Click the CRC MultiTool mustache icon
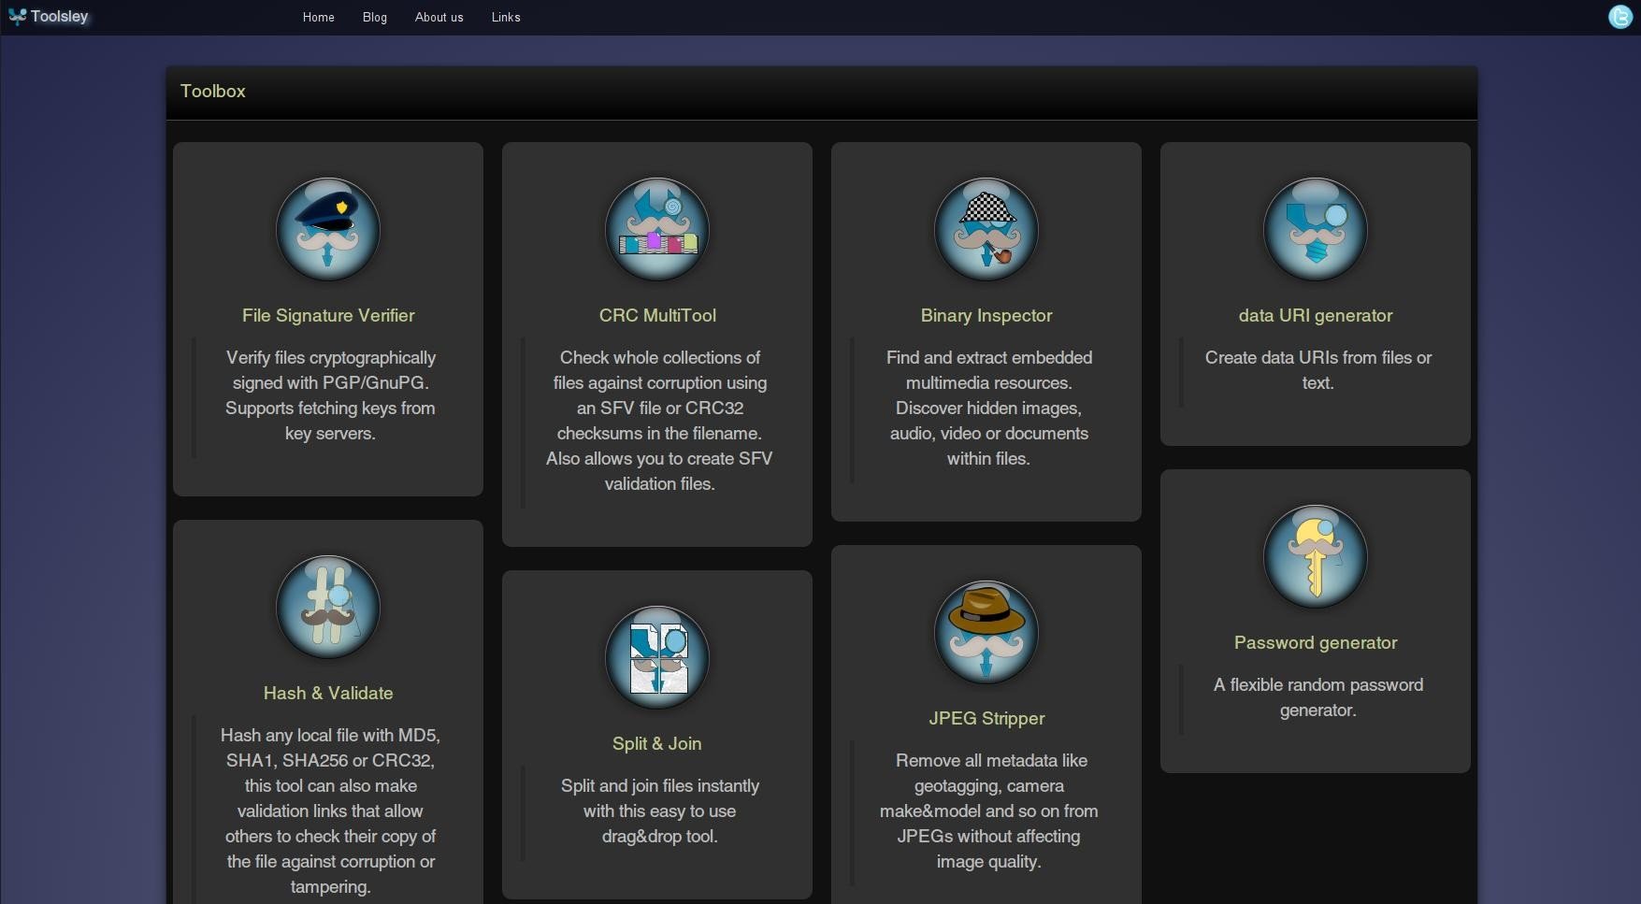Viewport: 1641px width, 904px height. [x=657, y=229]
